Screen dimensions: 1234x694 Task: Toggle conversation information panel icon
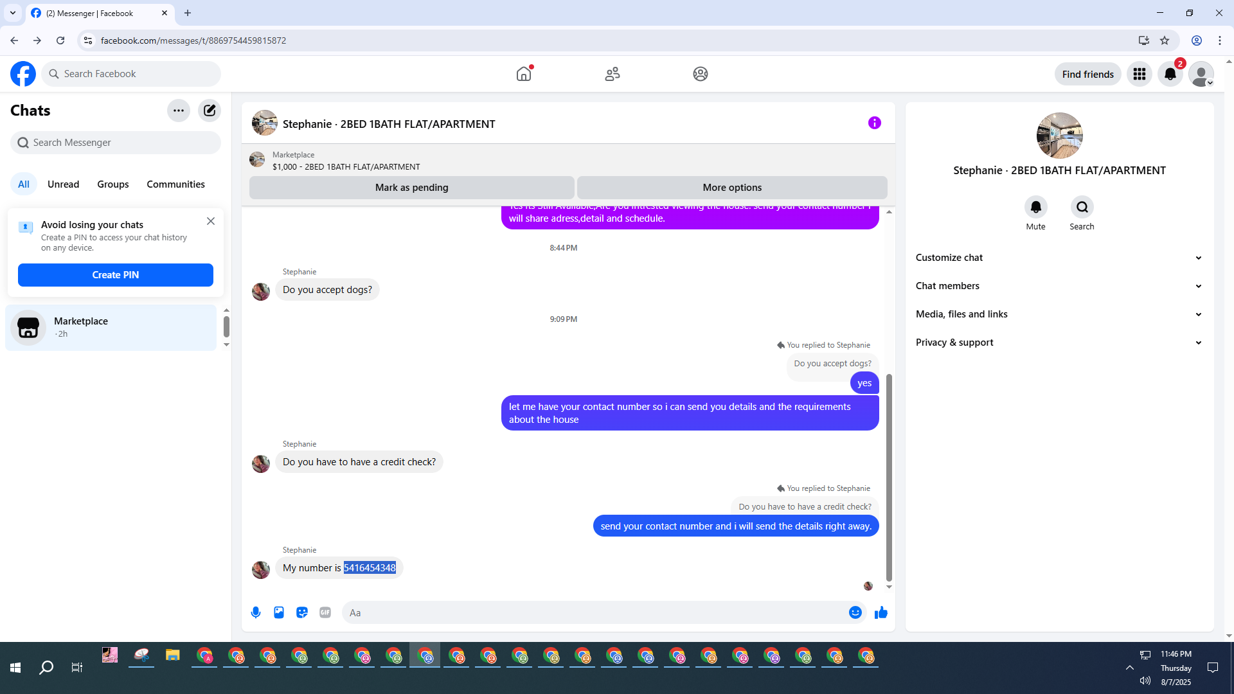874,123
